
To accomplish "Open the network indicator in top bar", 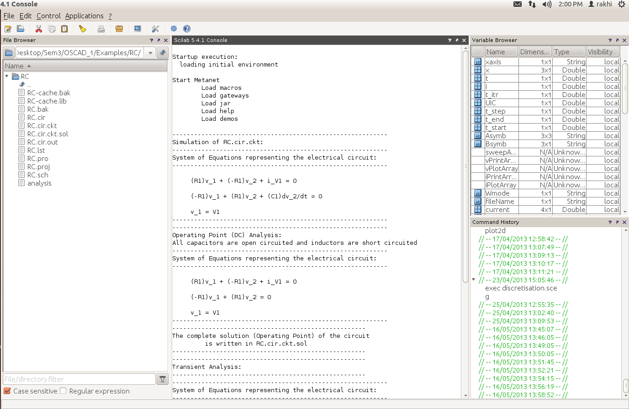I will tap(532, 4).
